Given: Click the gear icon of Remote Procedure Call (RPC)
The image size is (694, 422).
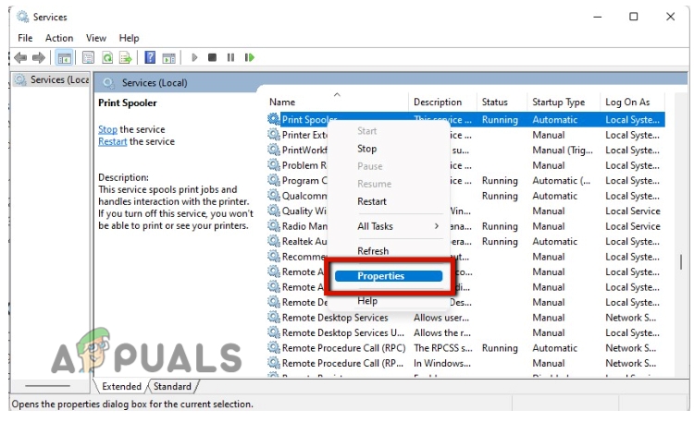Looking at the screenshot, I should click(274, 348).
